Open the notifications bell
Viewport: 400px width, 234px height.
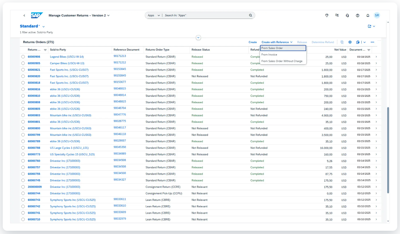(x=368, y=15)
